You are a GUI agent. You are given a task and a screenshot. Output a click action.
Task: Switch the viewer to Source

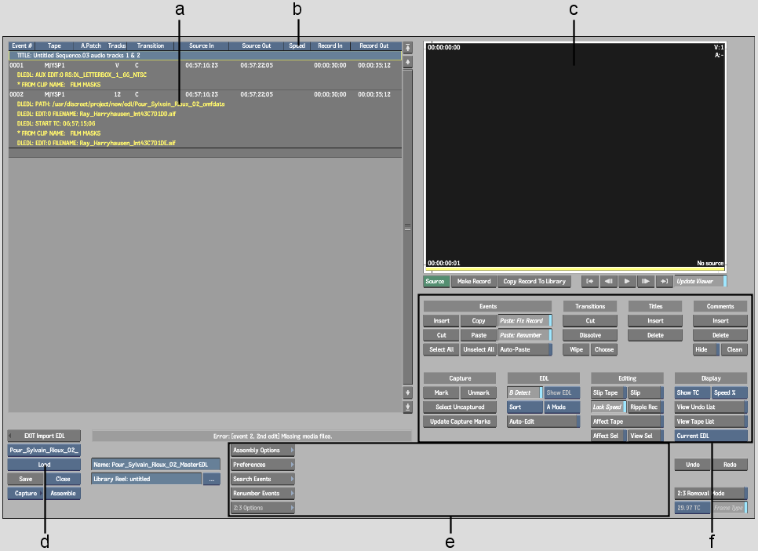coord(436,281)
